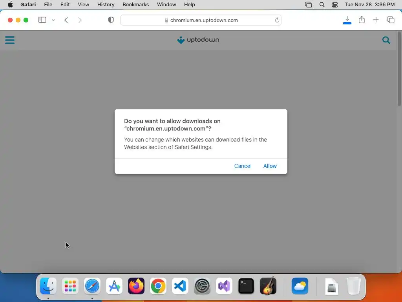Open the History menu
Screen dimensions: 402x302
[x=106, y=5]
